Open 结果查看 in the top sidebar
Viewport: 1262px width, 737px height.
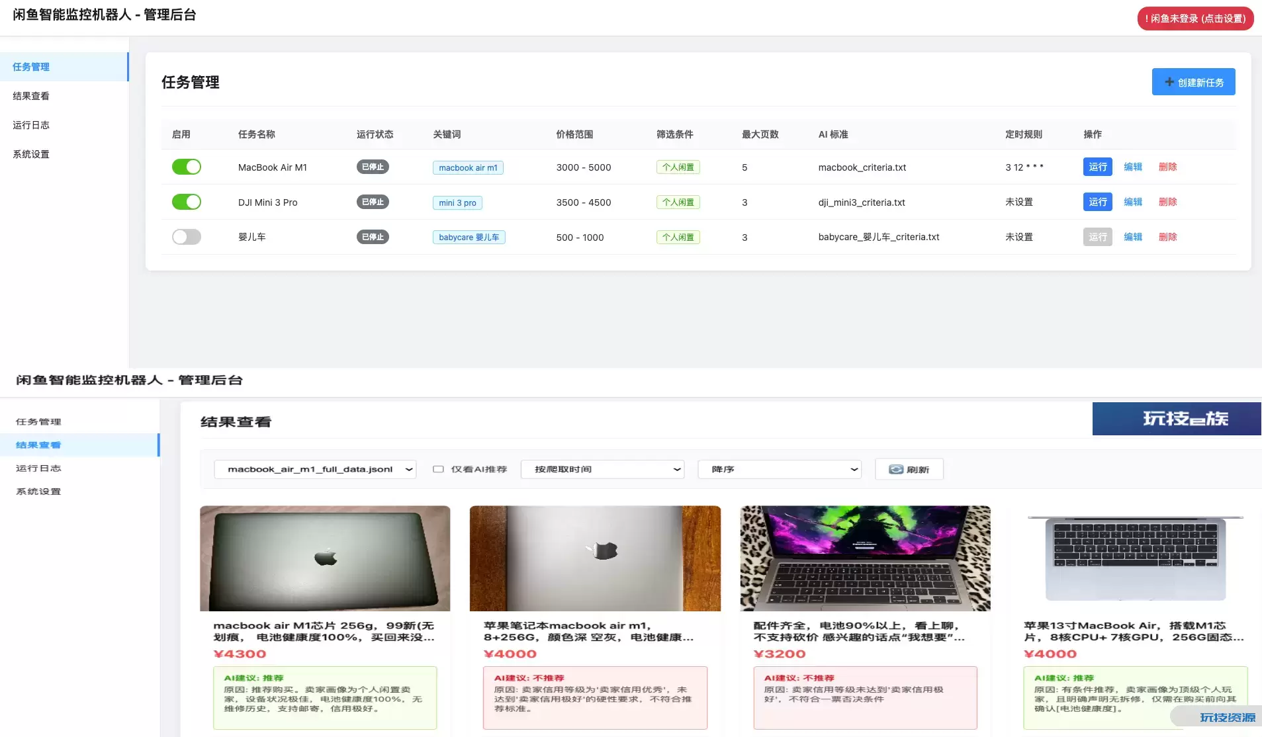pyautogui.click(x=64, y=96)
